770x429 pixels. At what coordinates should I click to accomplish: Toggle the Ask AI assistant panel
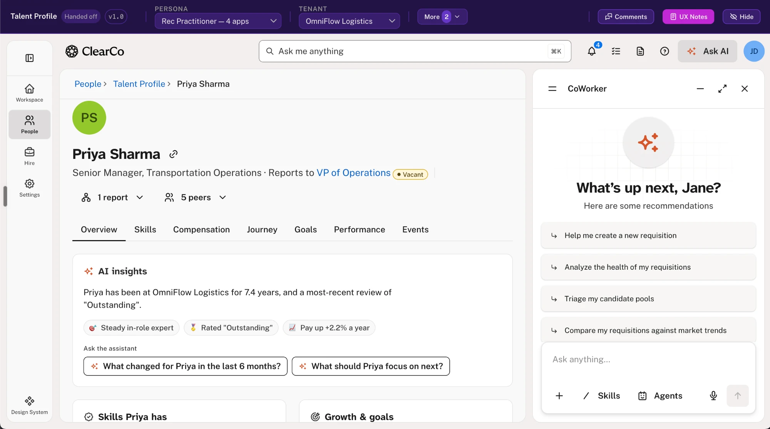708,51
